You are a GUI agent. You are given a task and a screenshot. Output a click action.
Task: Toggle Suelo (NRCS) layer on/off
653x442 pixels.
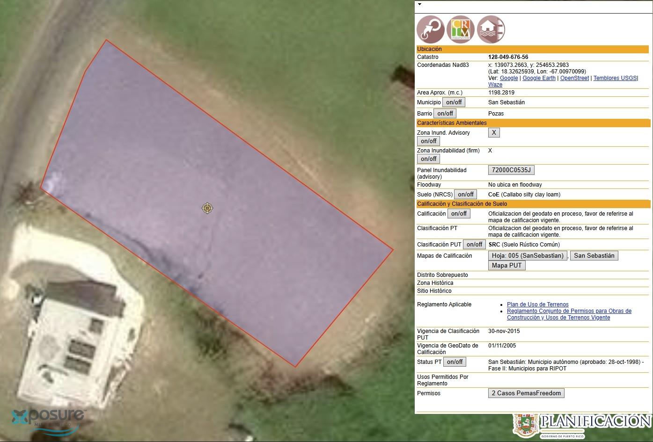(466, 195)
